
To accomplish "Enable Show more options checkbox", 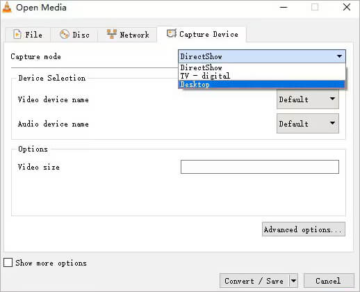I will [x=8, y=263].
